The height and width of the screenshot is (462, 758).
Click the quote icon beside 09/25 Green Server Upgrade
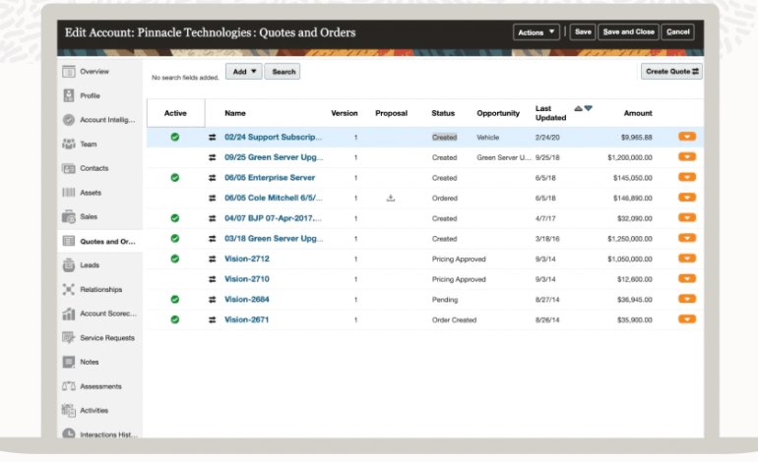point(213,157)
